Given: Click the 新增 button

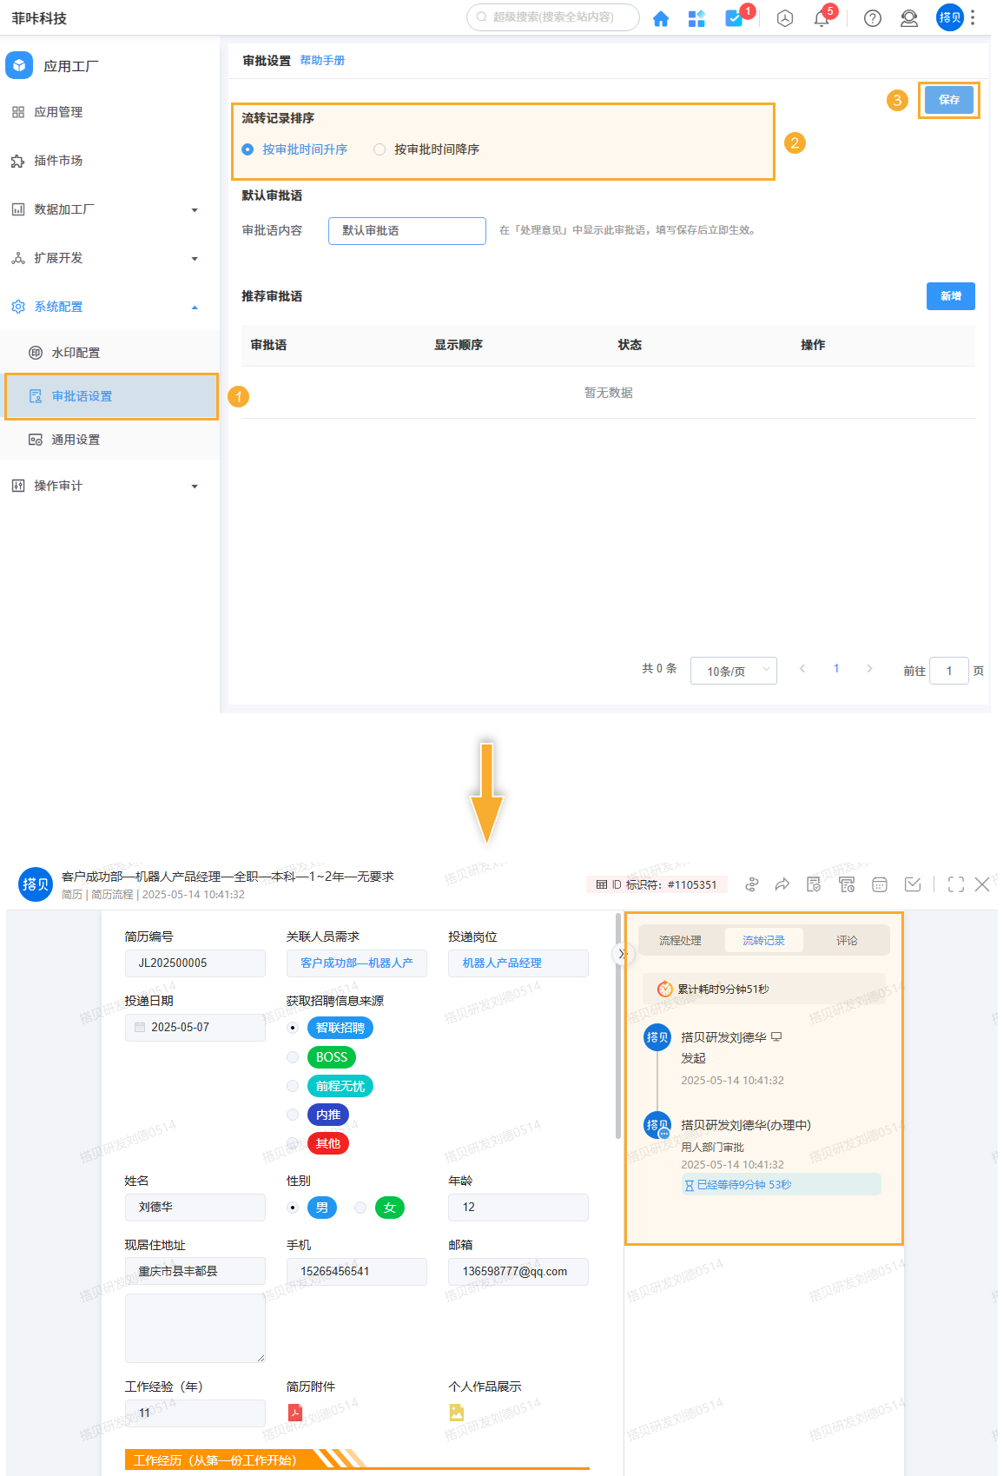Looking at the screenshot, I should click(x=951, y=296).
